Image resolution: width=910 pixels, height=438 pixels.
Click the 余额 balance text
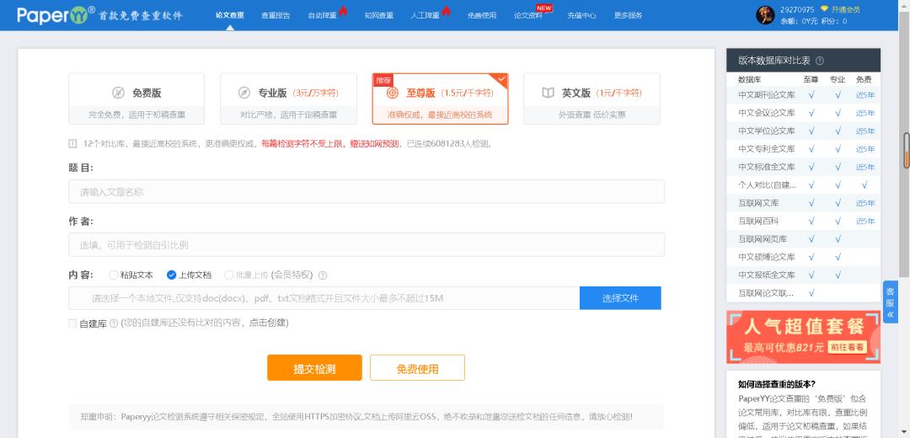click(x=799, y=21)
